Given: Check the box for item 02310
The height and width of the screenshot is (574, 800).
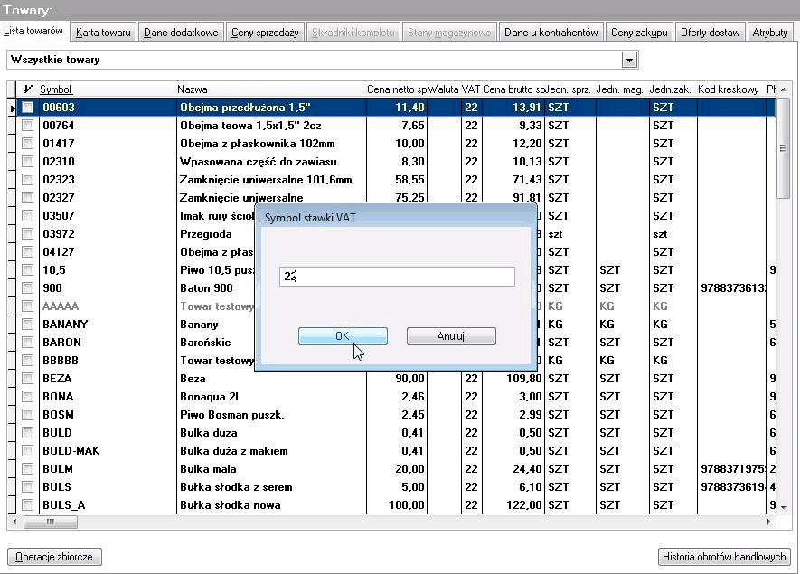Looking at the screenshot, I should click(27, 162).
